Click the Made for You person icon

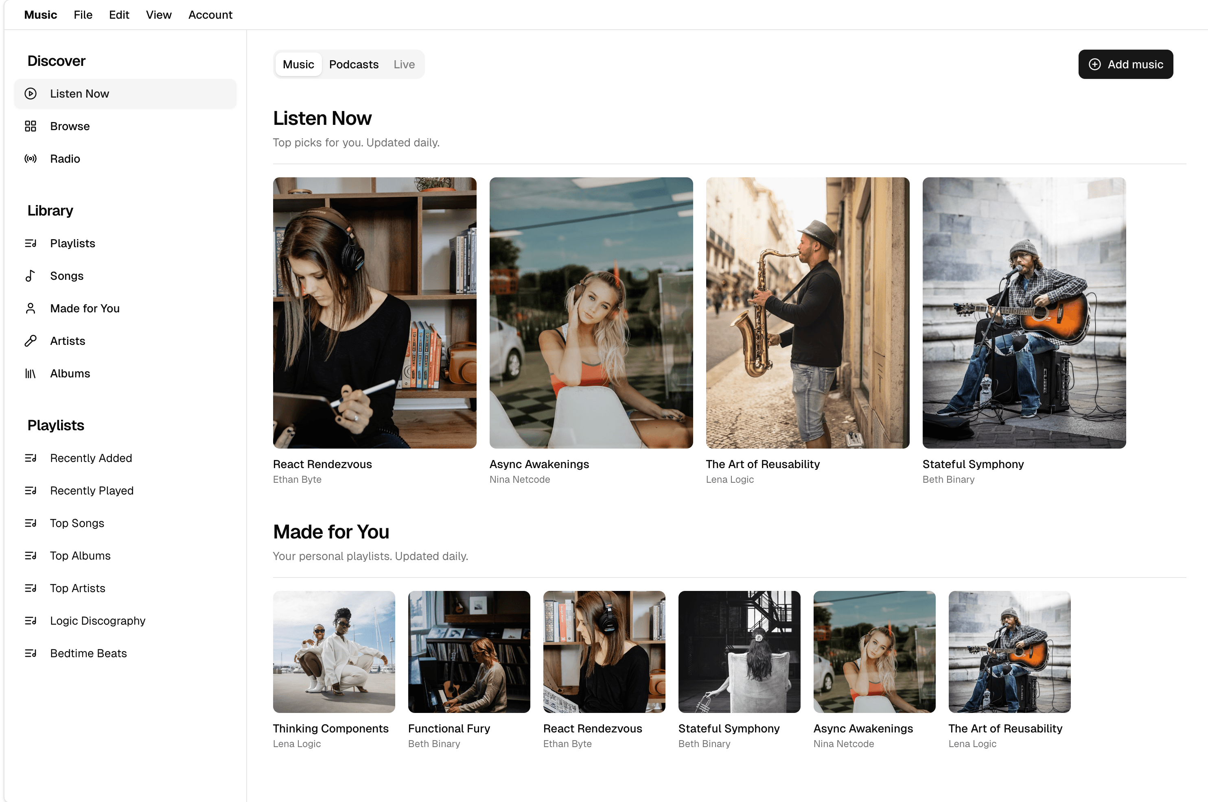pyautogui.click(x=31, y=308)
